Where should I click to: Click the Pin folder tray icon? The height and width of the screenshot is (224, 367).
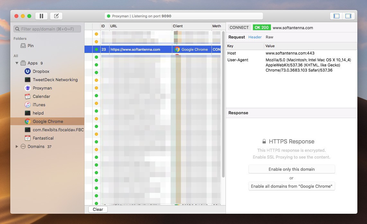click(x=23, y=46)
